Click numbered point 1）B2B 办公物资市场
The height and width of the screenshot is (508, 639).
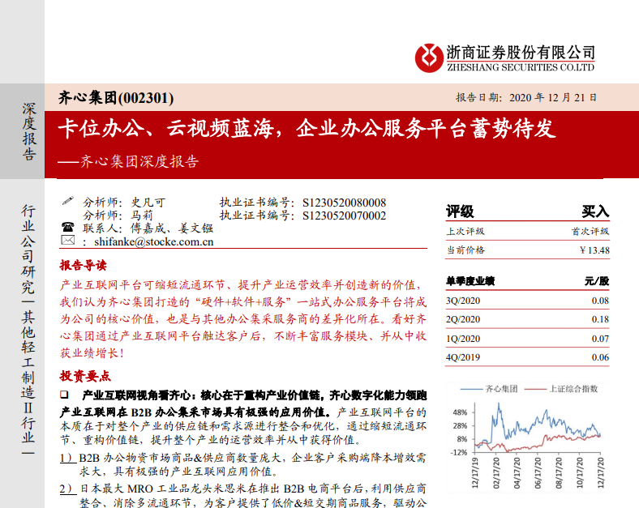[243, 465]
